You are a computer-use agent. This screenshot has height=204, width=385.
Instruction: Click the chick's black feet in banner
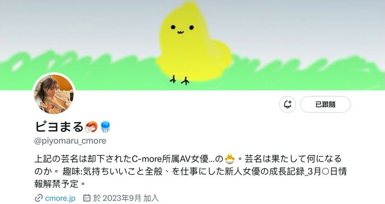pyautogui.click(x=180, y=80)
